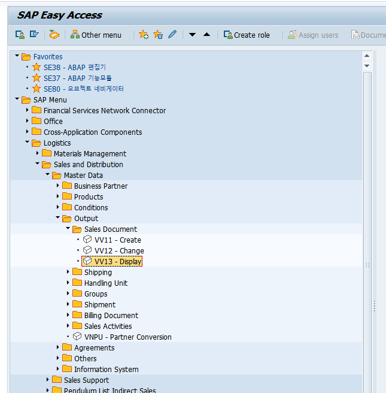The width and height of the screenshot is (386, 393).
Task: Click the Products folder icon
Action: pos(67,196)
